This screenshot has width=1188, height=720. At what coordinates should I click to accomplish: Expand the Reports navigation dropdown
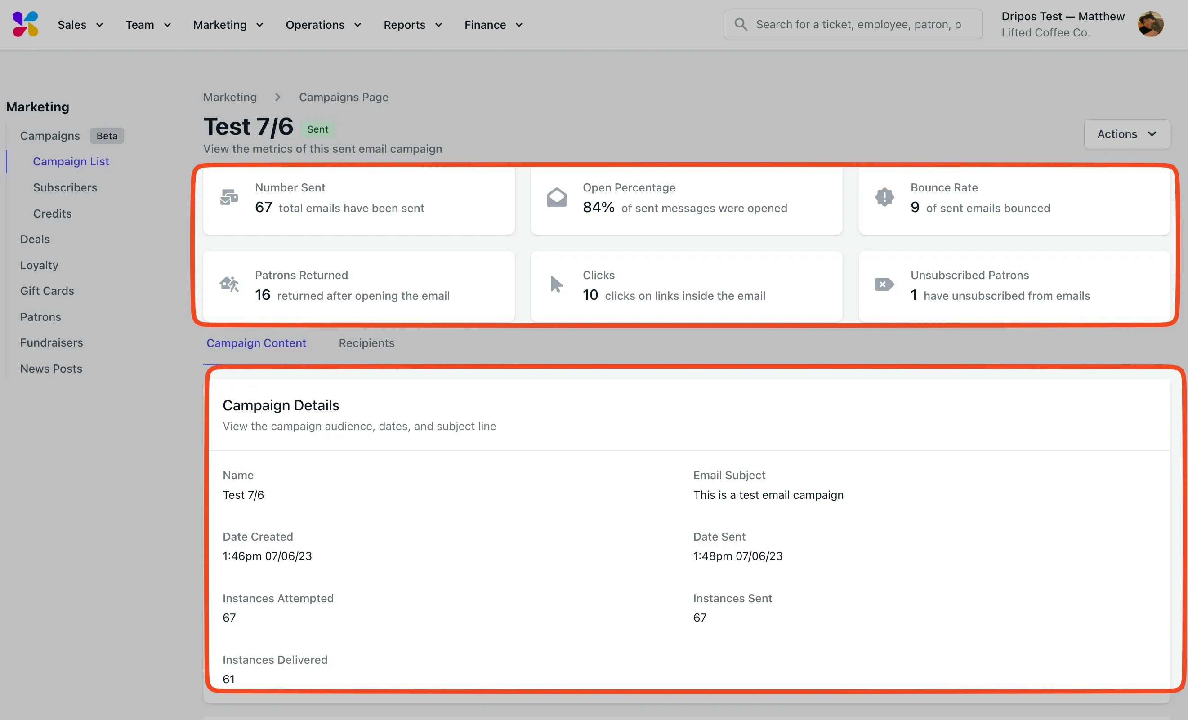[413, 25]
